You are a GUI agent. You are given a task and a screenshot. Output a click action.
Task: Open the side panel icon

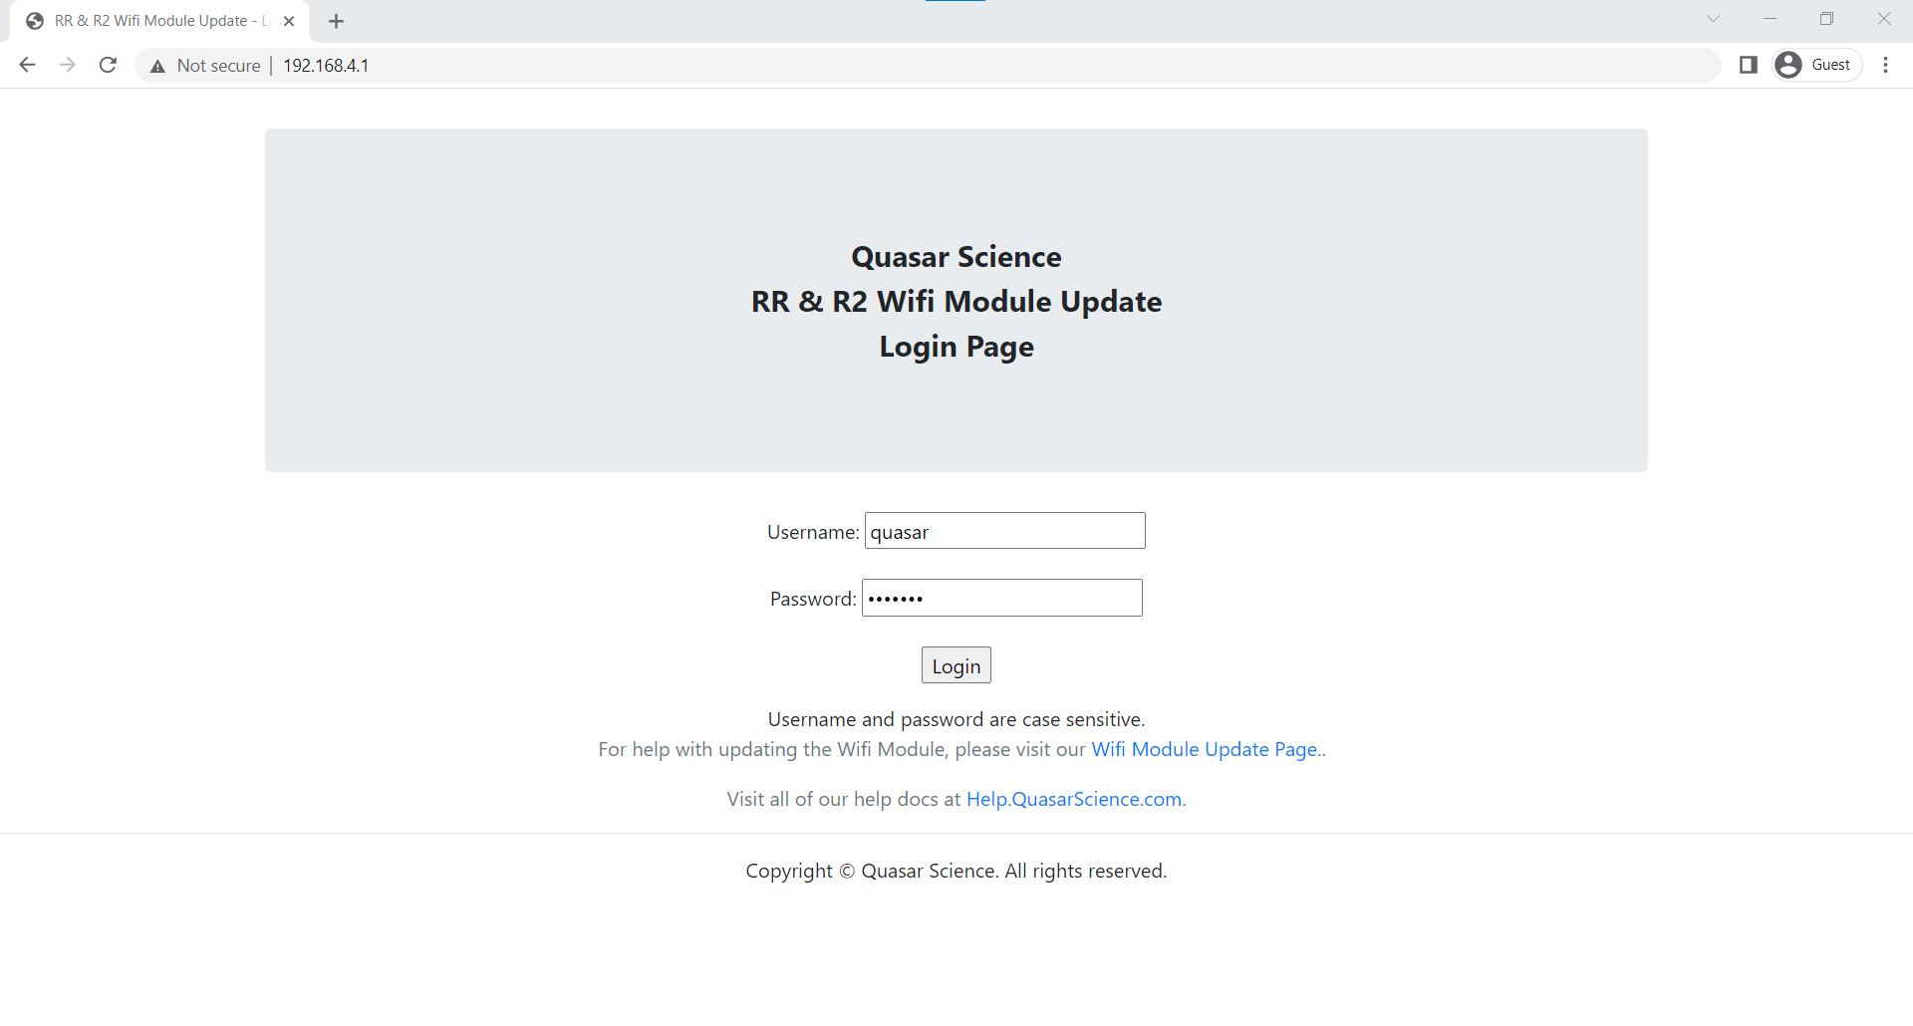[1749, 65]
